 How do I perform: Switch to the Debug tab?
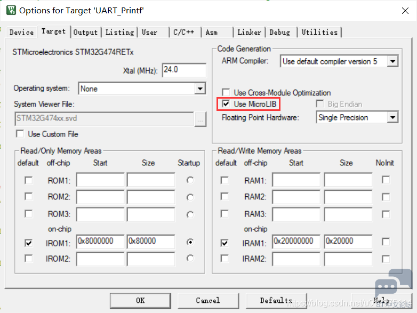pyautogui.click(x=281, y=33)
